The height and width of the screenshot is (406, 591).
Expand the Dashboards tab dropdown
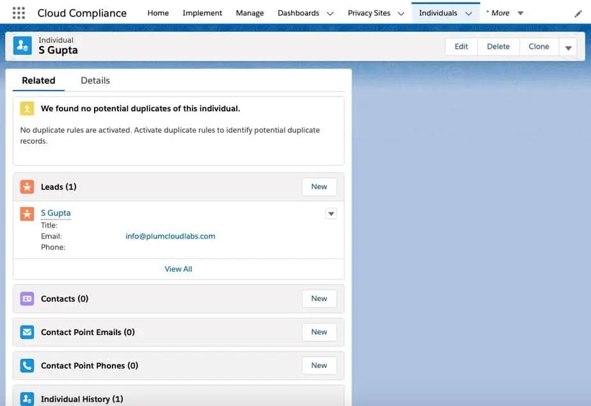coord(330,12)
